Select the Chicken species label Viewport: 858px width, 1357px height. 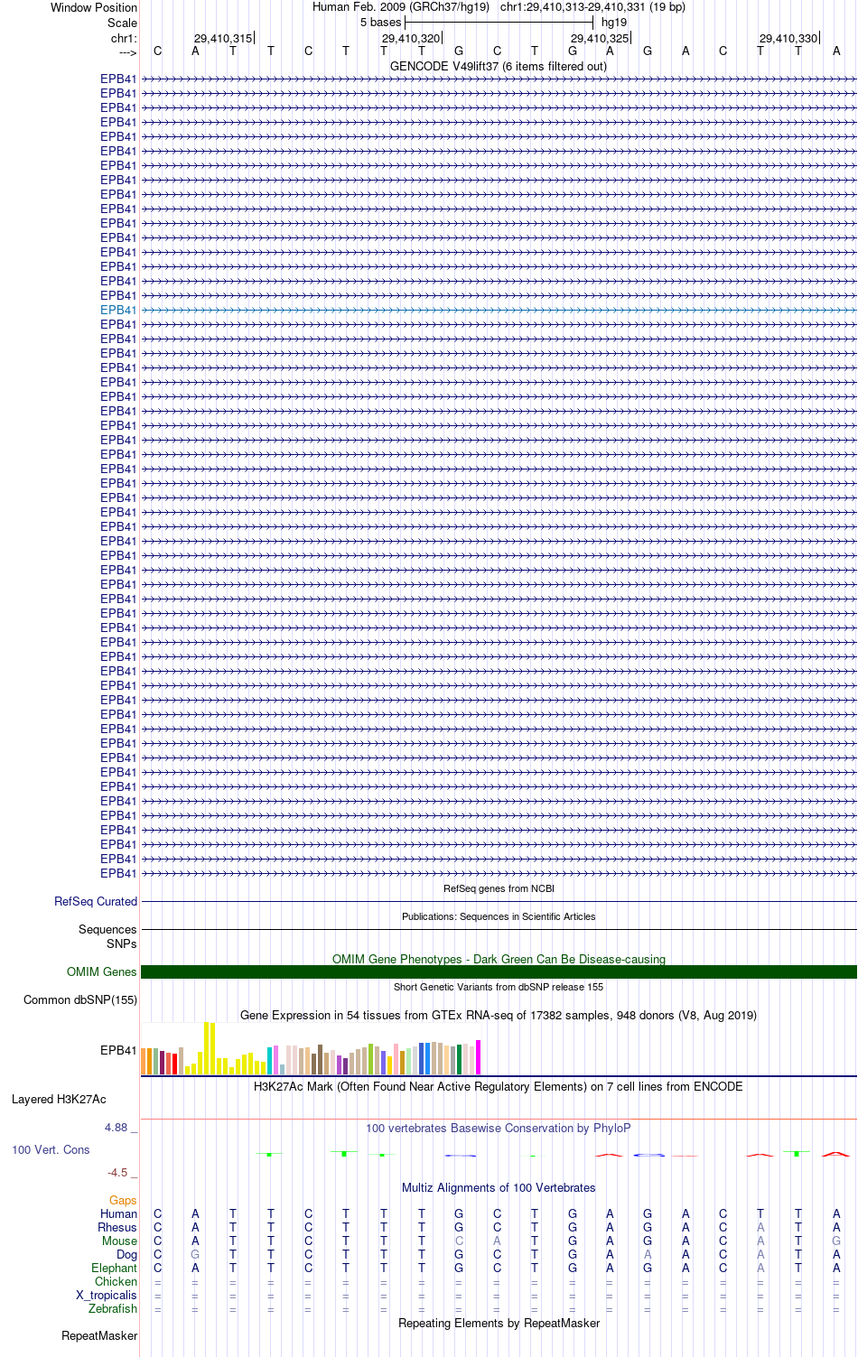116,1281
